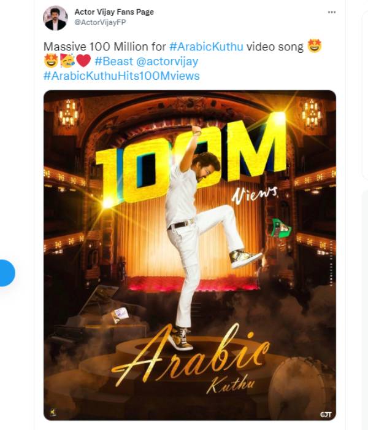Image resolution: width=368 pixels, height=430 pixels.
Task: Click the Actor Vijay Fans Page avatar
Action: pyautogui.click(x=55, y=18)
